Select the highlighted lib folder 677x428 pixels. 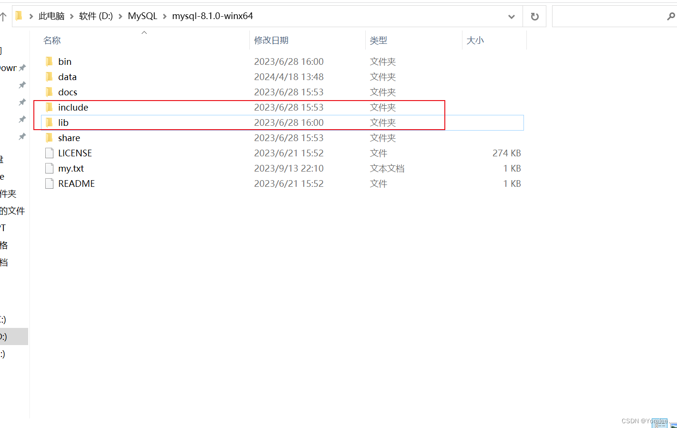coord(63,122)
